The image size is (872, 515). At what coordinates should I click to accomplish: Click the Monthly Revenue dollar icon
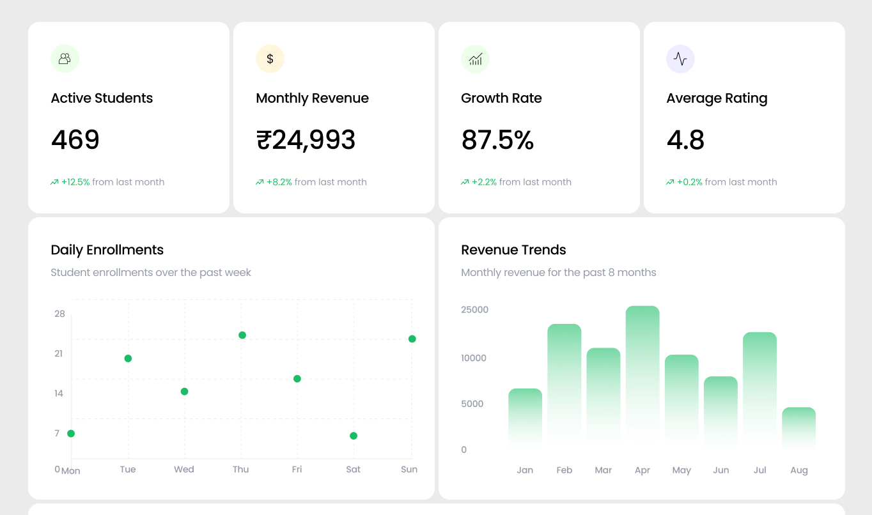coord(270,58)
